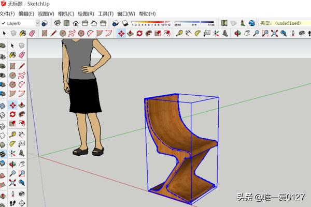
Task: Select the Tape Measure tool
Action: pyautogui.click(x=179, y=33)
